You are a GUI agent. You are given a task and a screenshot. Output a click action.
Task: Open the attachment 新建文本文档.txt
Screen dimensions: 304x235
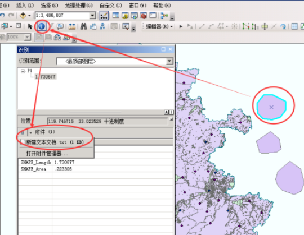(55, 142)
